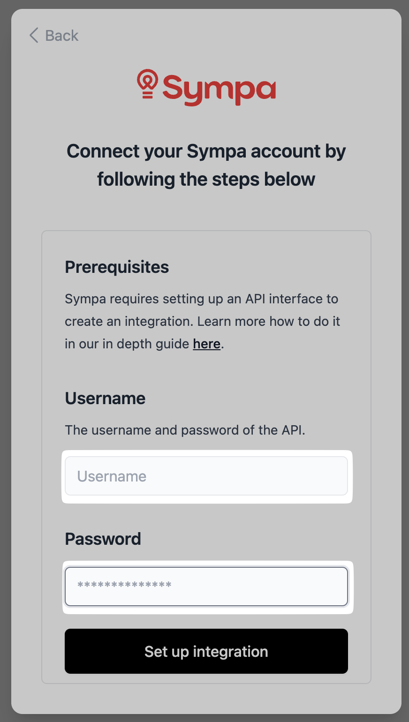Click the Username section heading
This screenshot has width=409, height=722.
[x=105, y=398]
